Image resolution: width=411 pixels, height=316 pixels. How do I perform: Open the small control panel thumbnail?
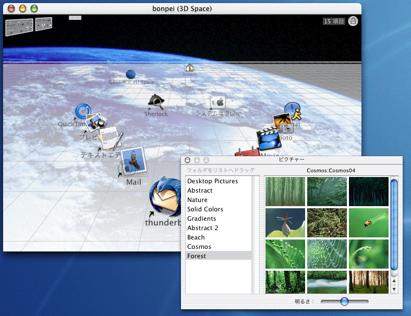point(44,24)
